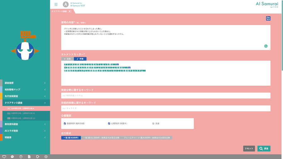Toggle the hamburger menu icon
The width and height of the screenshot is (283, 159).
(56, 4)
